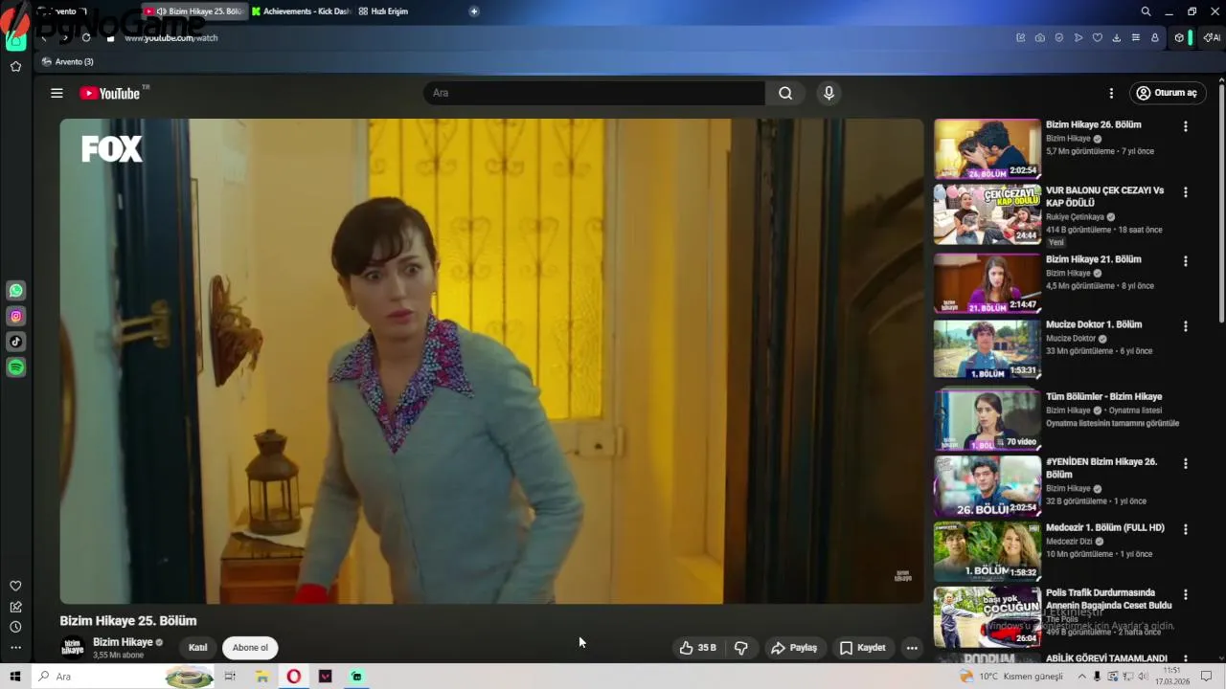Viewport: 1226px width, 689px height.
Task: Focus the YouTube Ara search field
Action: (x=594, y=93)
